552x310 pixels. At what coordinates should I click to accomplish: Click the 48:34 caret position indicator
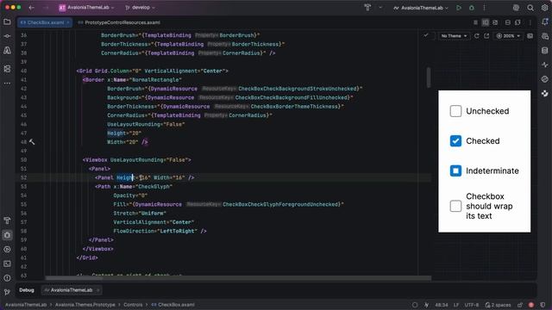click(x=441, y=305)
